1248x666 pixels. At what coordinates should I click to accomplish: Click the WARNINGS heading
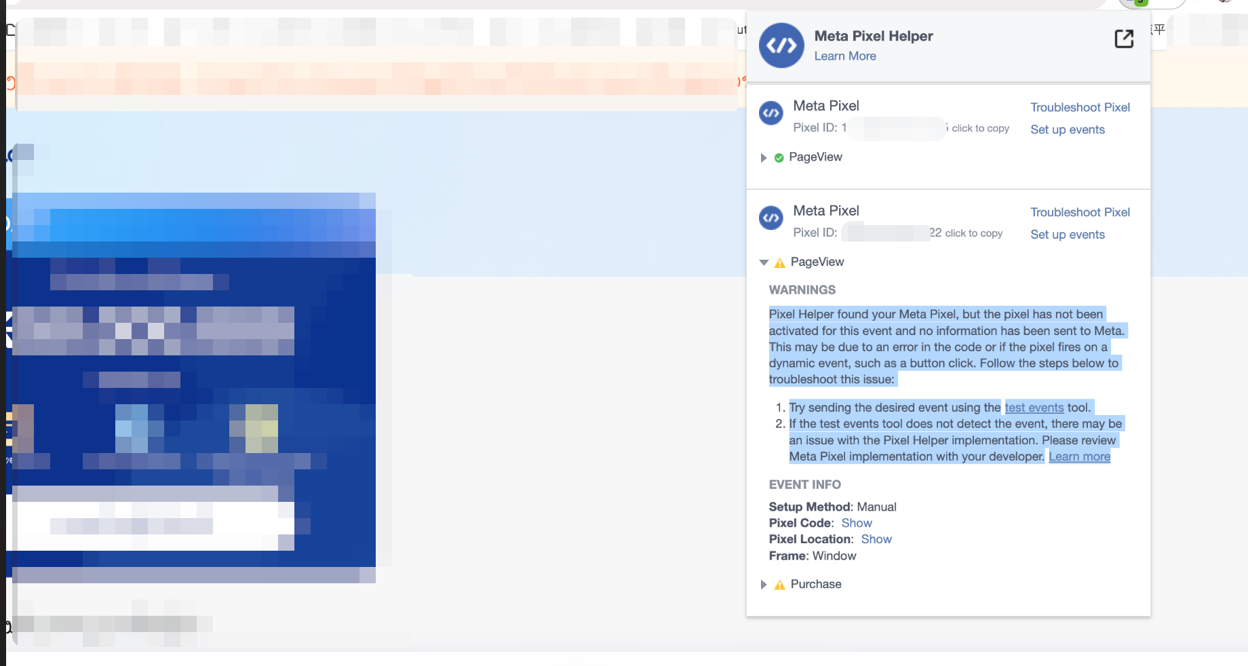(802, 290)
